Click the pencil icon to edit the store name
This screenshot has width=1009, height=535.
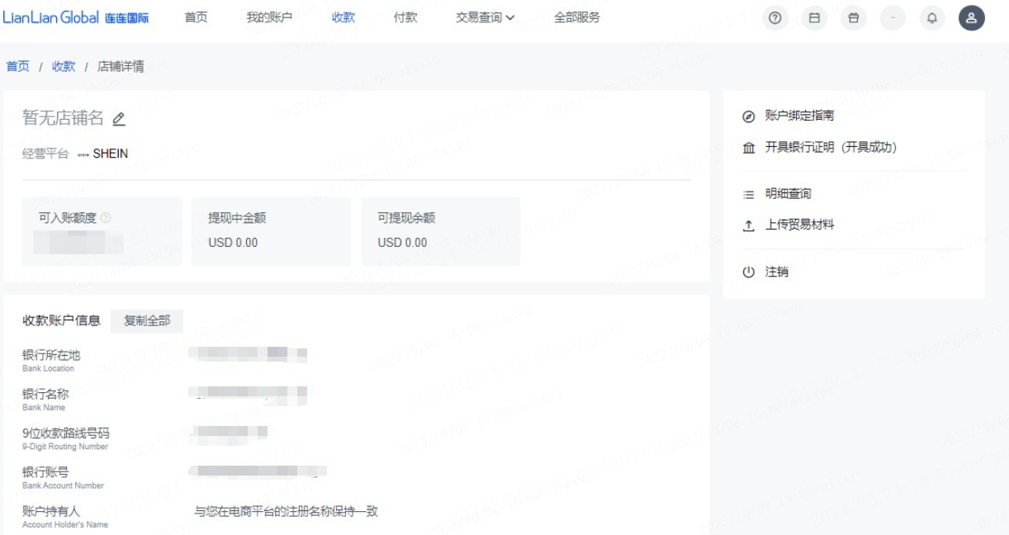(119, 119)
